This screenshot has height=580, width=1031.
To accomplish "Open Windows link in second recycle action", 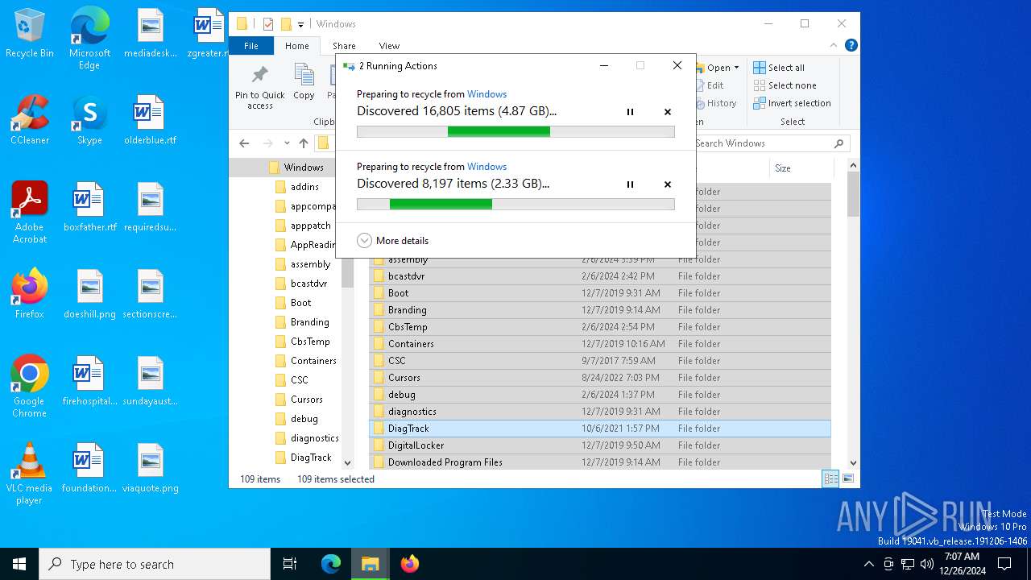I will [x=487, y=167].
